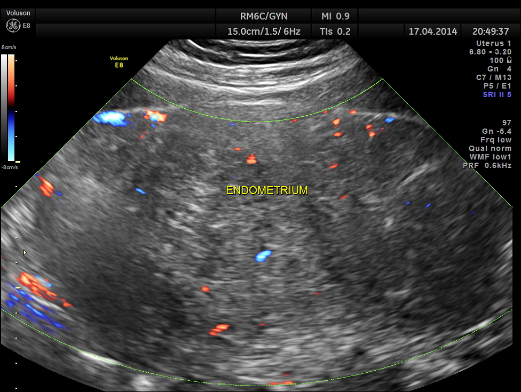Screen dimensions: 521x392
Task: Click the yellow Voluson E8 image watermark
Action: click(119, 62)
